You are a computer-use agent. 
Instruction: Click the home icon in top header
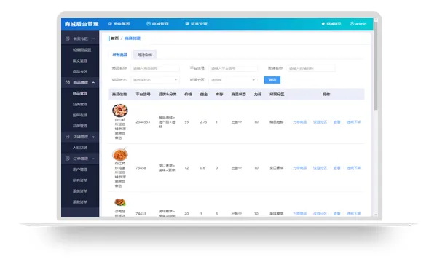tap(323, 24)
